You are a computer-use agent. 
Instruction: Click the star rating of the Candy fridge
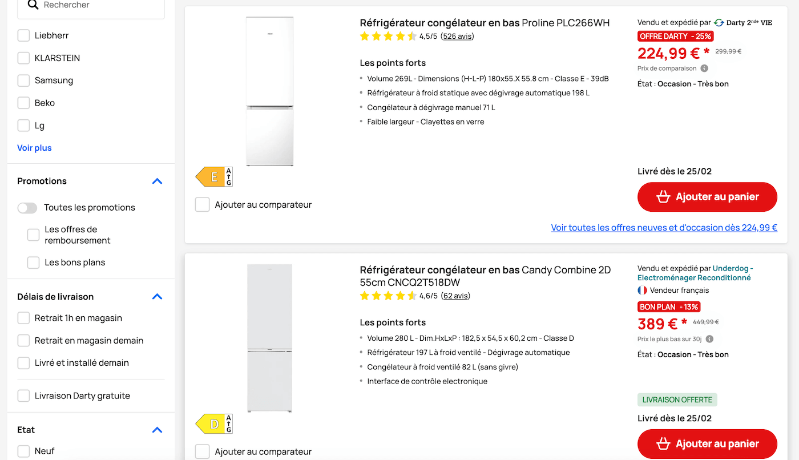387,296
